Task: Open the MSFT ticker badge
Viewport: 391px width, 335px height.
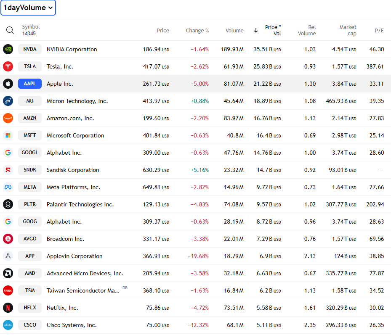Action: (30, 135)
